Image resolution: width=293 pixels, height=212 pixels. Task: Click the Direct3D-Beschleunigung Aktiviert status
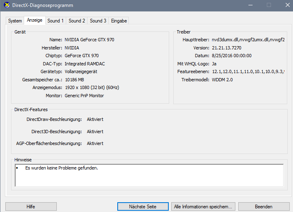click(95, 132)
